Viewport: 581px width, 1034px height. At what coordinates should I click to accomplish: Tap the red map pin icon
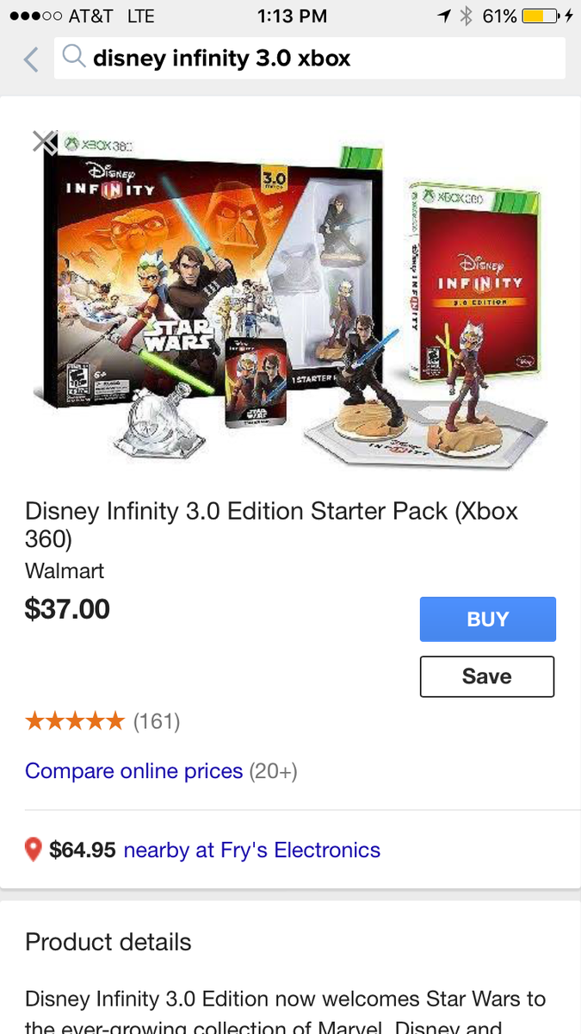coord(34,850)
